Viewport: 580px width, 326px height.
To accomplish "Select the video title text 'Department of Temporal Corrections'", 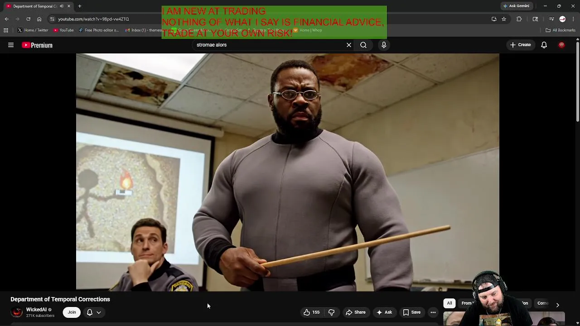I will click(x=60, y=299).
